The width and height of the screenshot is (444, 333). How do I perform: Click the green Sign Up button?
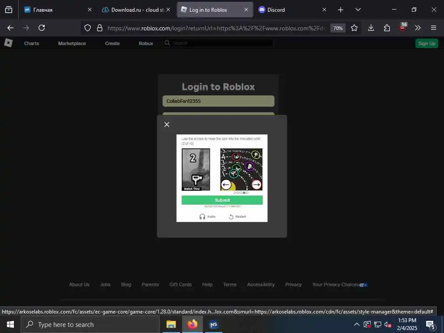tap(427, 43)
